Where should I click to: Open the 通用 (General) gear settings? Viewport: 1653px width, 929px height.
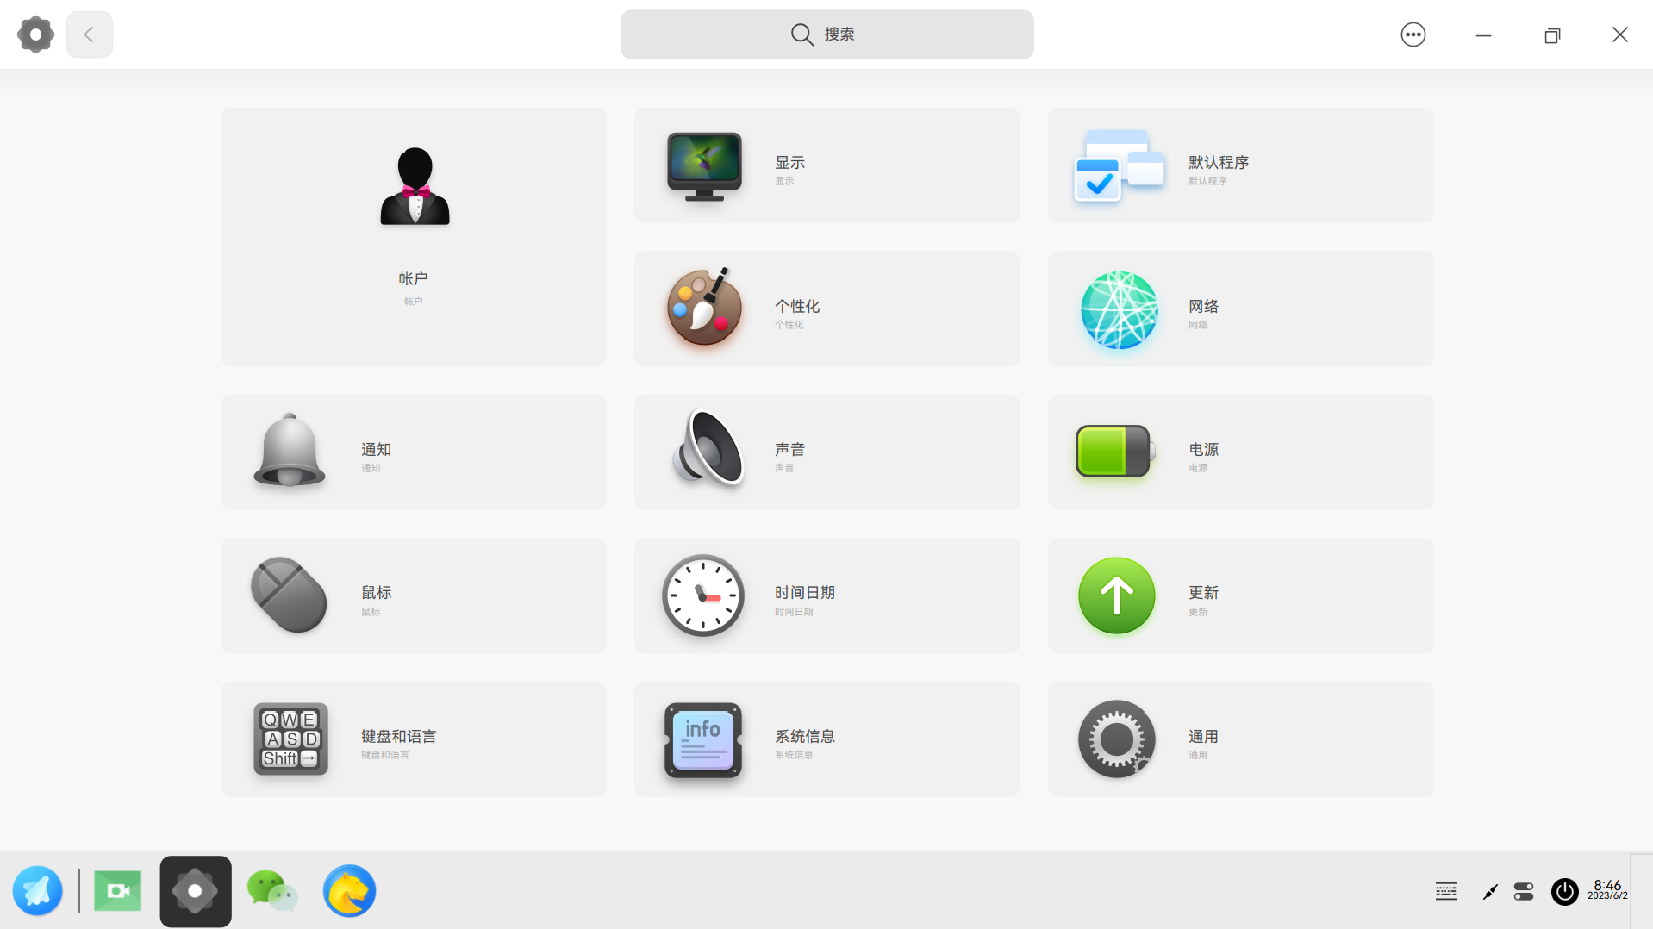click(1238, 739)
